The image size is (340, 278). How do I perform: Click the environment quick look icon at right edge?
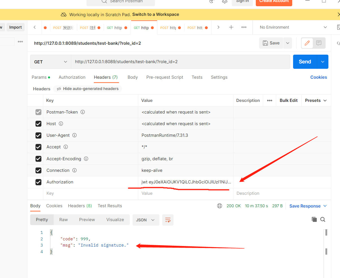(x=338, y=27)
